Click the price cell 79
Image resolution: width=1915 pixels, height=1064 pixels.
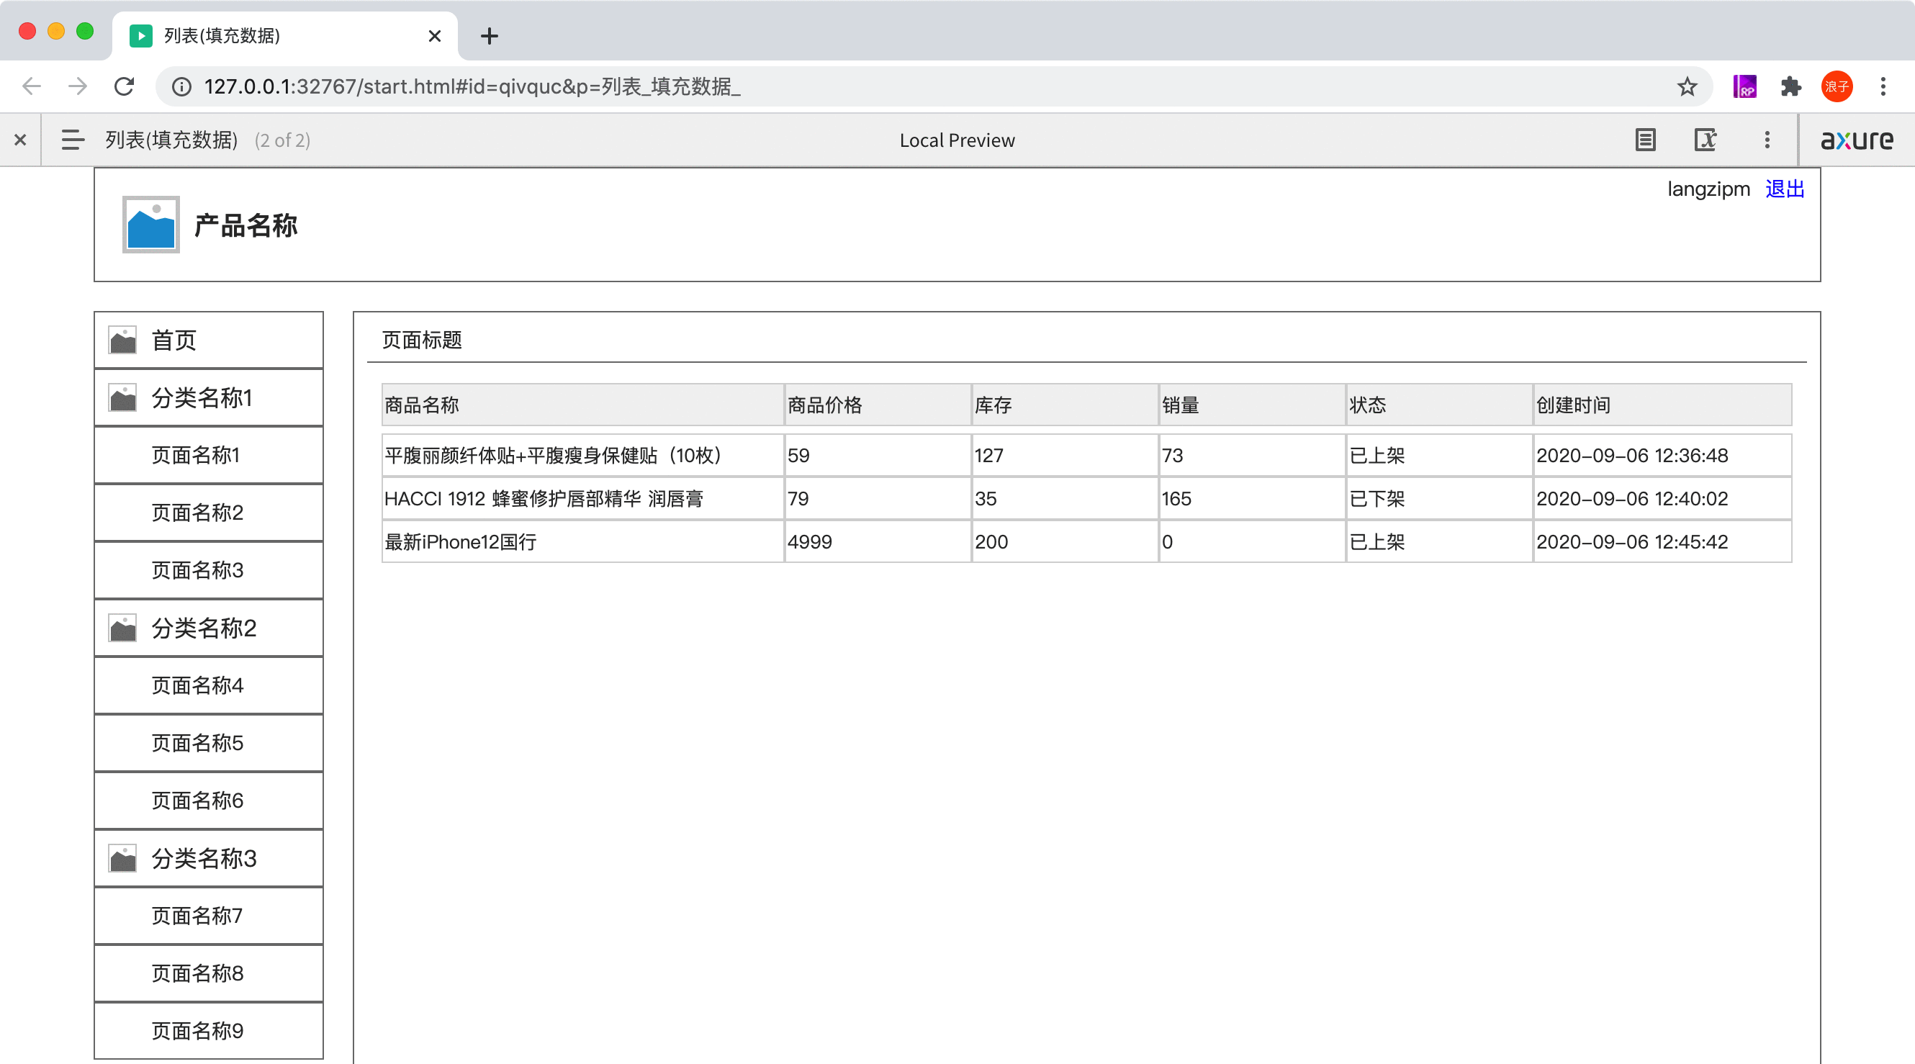coord(878,499)
